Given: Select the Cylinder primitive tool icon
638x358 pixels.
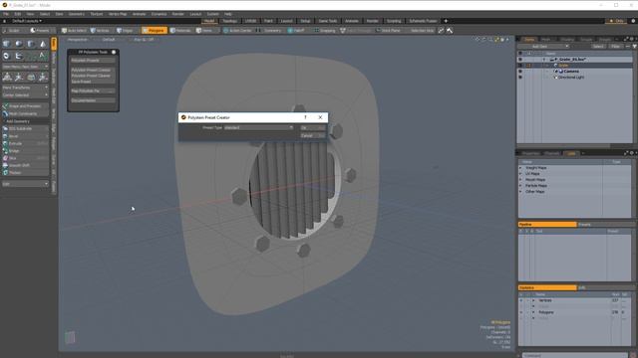Looking at the screenshot, I should [x=31, y=44].
